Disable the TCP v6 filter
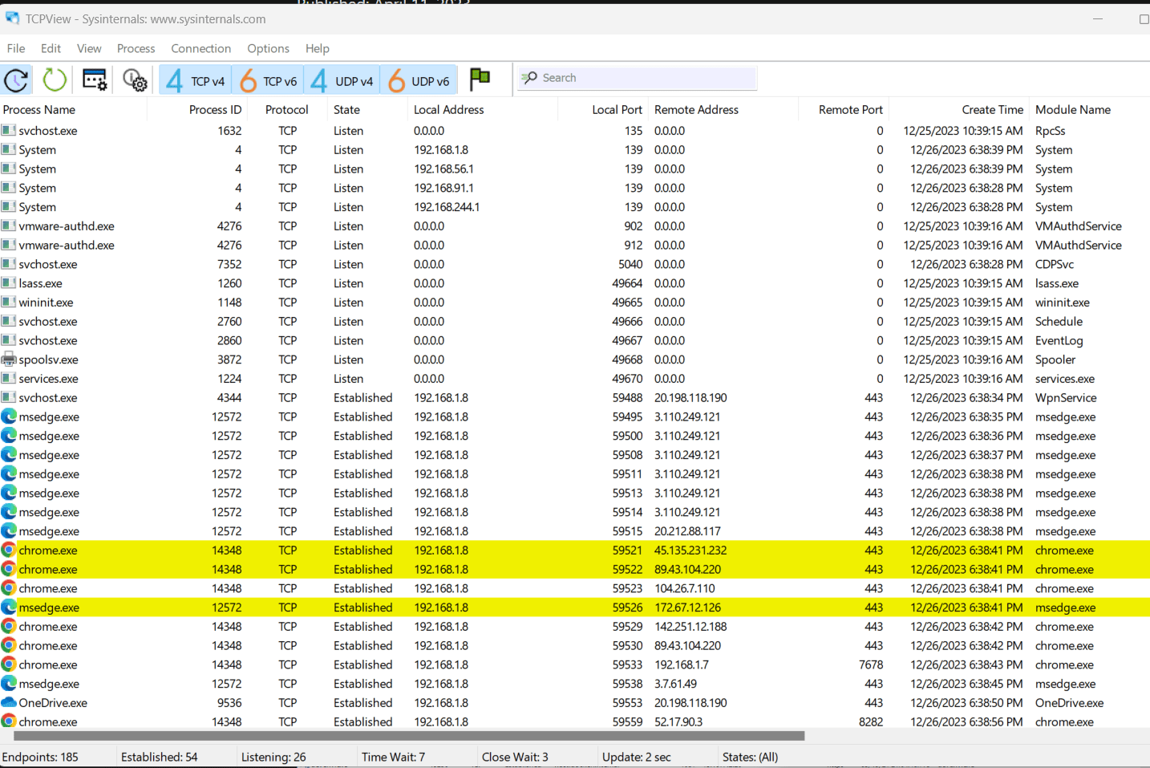This screenshot has width=1150, height=768. (267, 79)
